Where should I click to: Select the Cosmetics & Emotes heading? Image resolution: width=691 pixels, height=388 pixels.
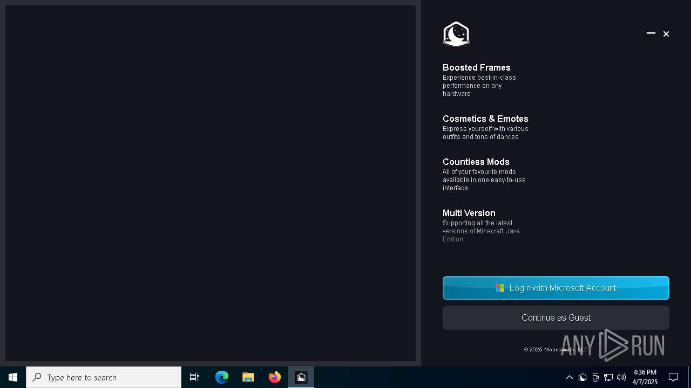485,119
